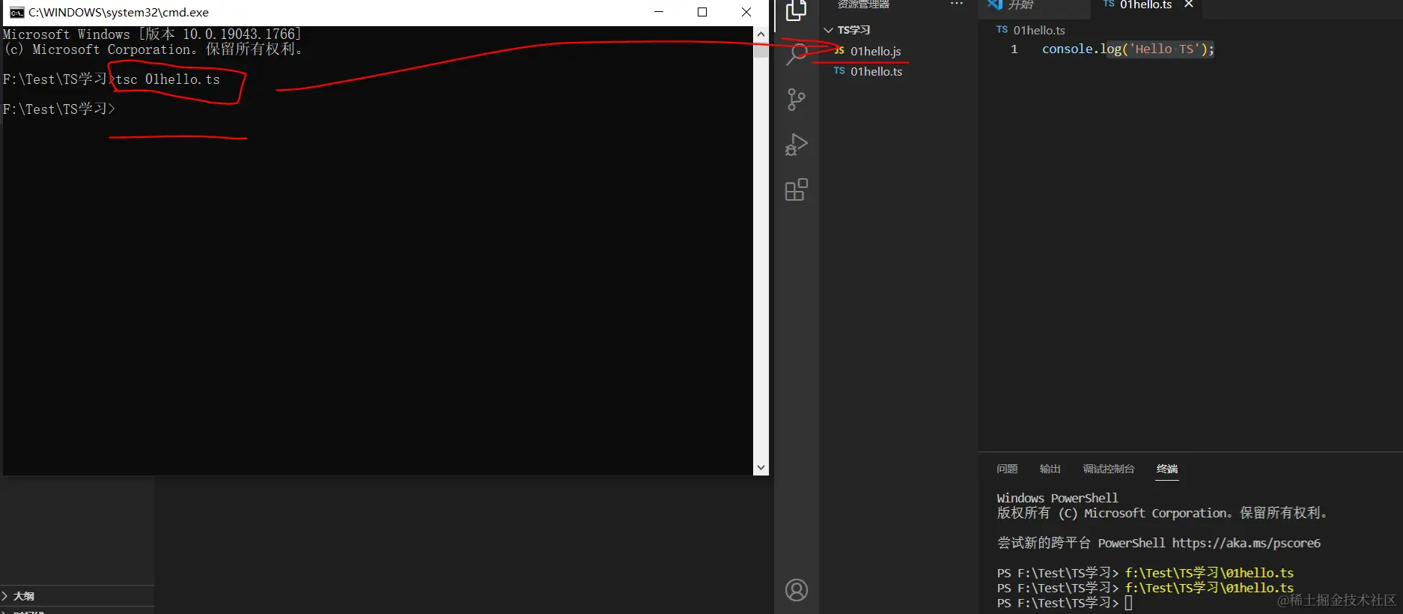
Task: Open the Source Control view
Action: (797, 100)
